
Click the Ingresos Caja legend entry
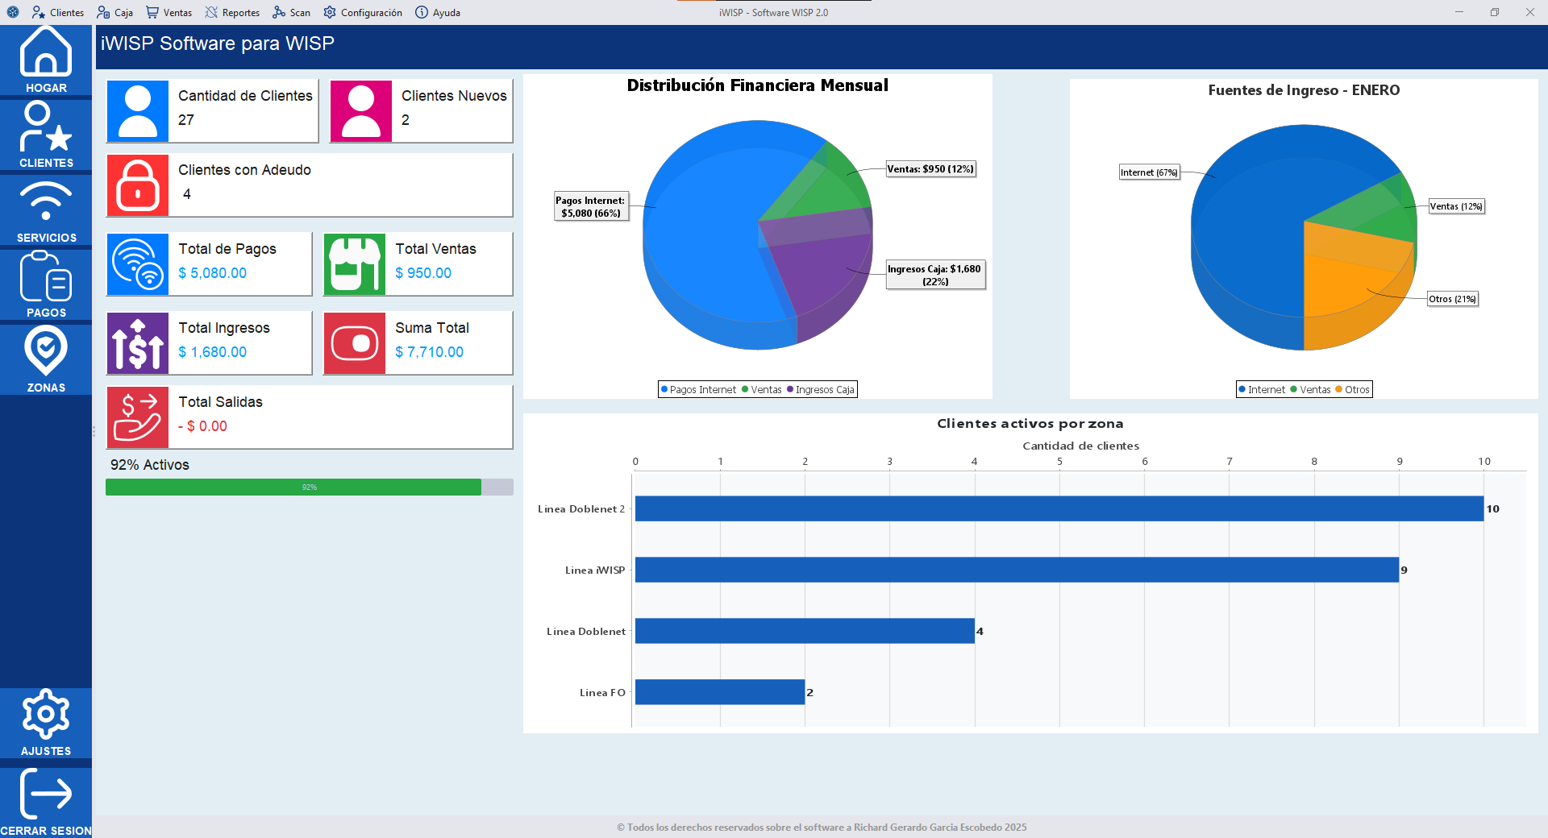coord(821,390)
